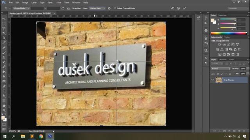Hide the Crop Preview layer
This screenshot has height=140, width=250.
[212, 80]
